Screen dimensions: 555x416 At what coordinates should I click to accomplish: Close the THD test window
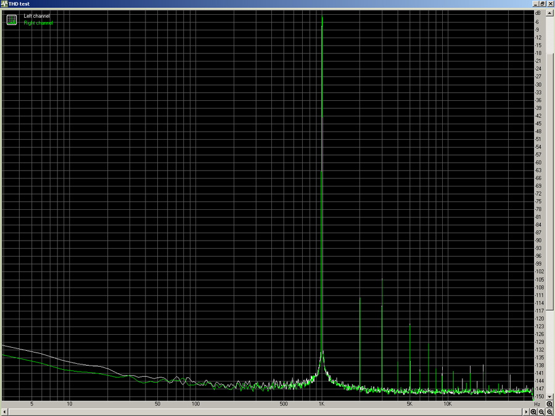click(549, 4)
